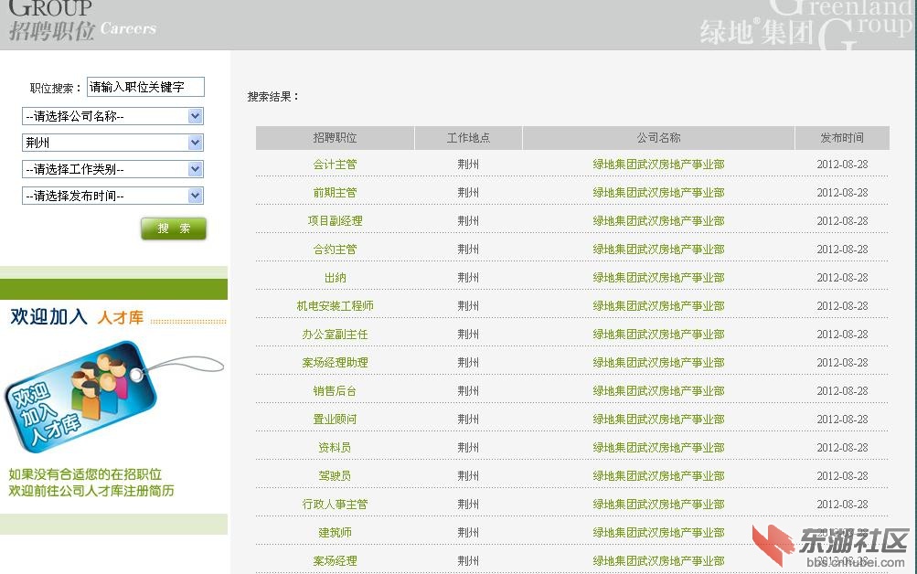This screenshot has height=574, width=917.
Task: Click the 2012-08-28 date in the 资料员 row
Action: 842,448
